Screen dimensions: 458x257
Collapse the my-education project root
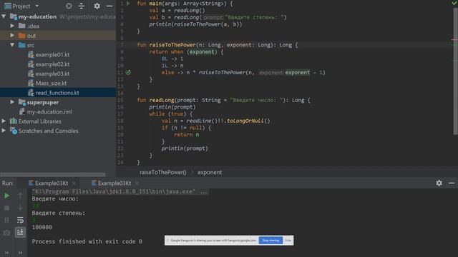pyautogui.click(x=4, y=16)
